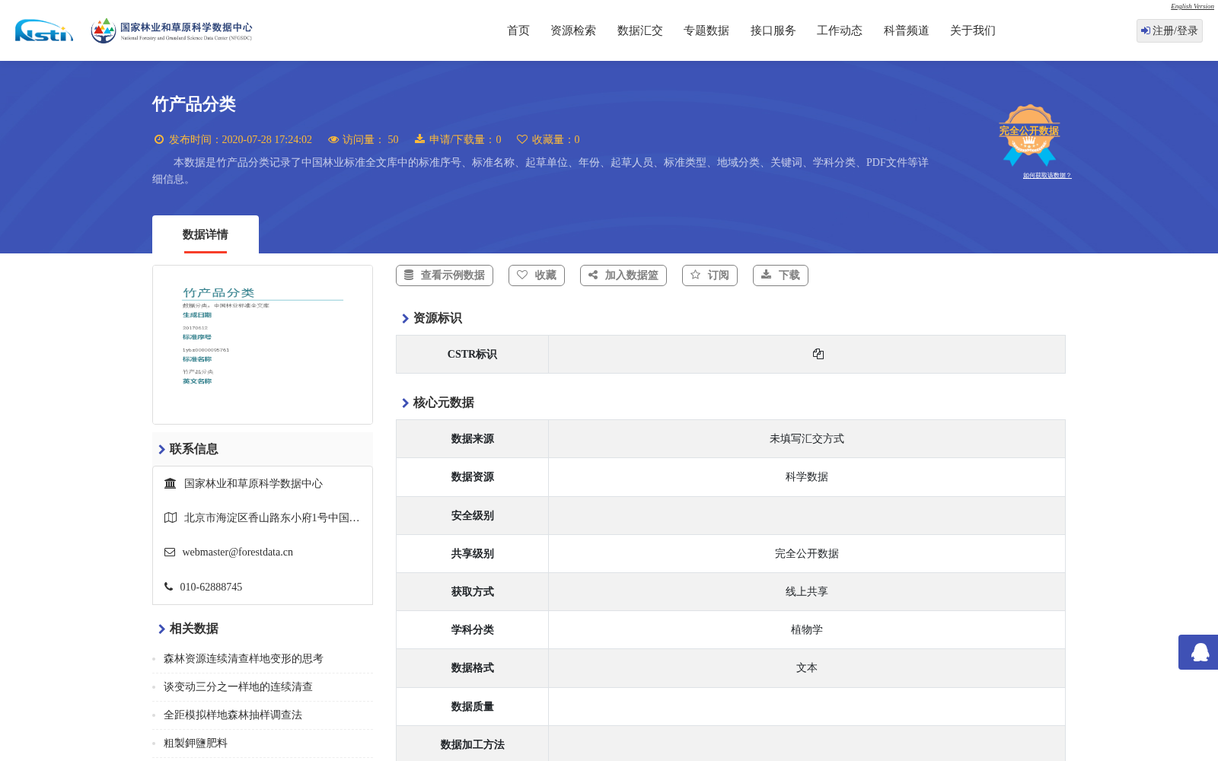
Task: Click the chevron beside 联系信息
Action: click(161, 450)
